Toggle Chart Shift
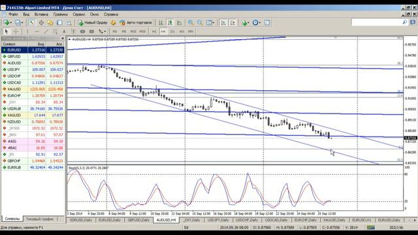The width and height of the screenshot is (418, 235). [233, 23]
